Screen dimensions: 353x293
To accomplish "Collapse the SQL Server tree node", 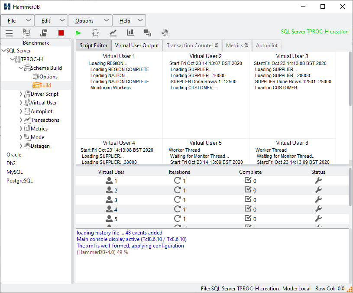I will (x=4, y=51).
